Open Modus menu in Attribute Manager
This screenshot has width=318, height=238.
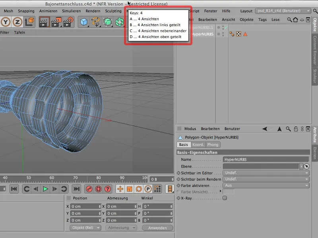[x=190, y=129]
